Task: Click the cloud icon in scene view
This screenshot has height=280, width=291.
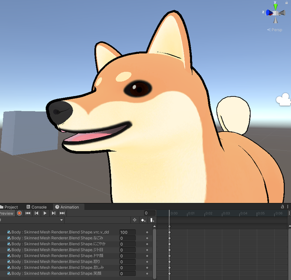Action: tap(283, 99)
